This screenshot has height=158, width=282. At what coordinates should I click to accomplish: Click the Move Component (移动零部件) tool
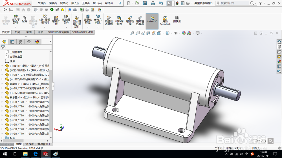click(66, 19)
